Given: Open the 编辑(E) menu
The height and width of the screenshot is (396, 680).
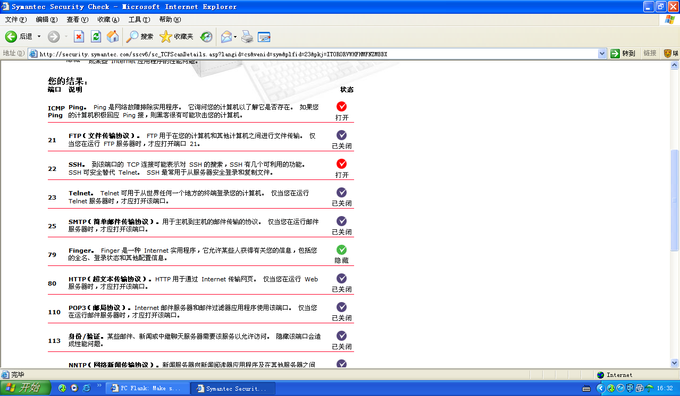Looking at the screenshot, I should tap(47, 20).
